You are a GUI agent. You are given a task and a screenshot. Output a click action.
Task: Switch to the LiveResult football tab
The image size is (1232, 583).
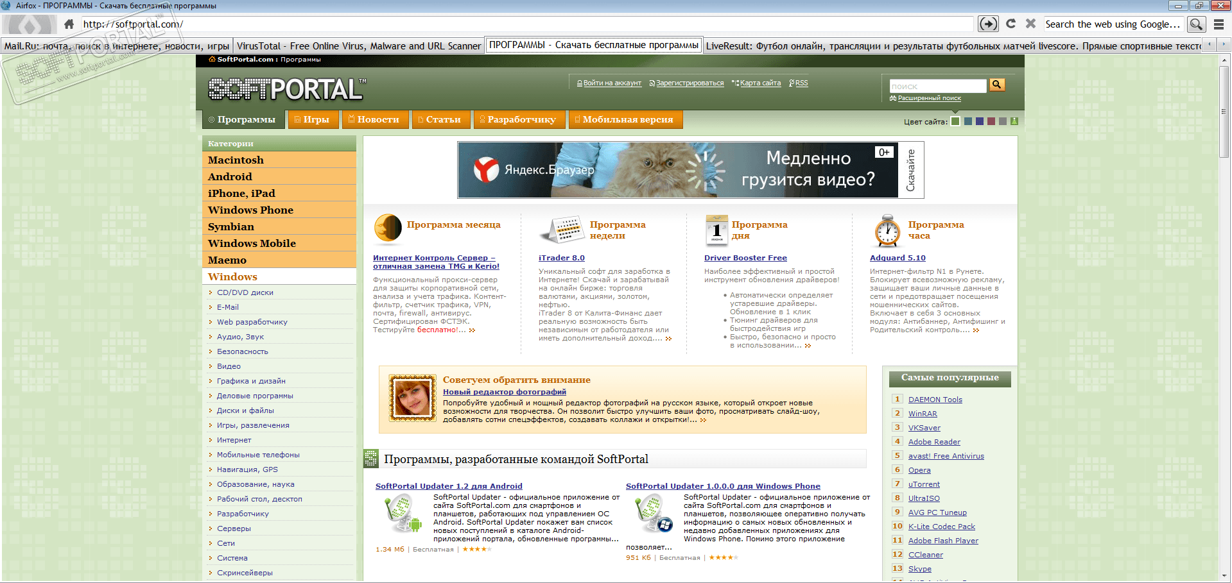coord(953,46)
